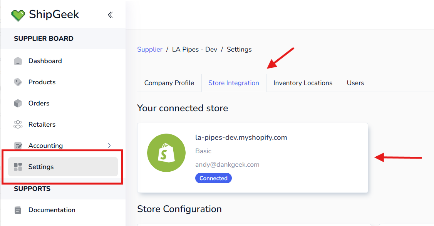Click the Retailers people icon
Viewport: 434px width, 226px height.
(18, 124)
